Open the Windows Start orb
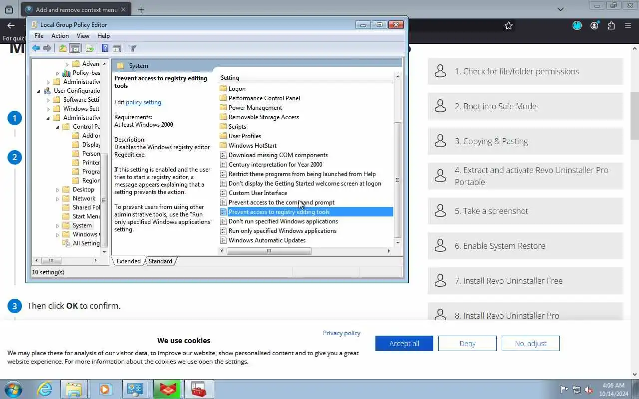The width and height of the screenshot is (639, 399). [x=13, y=389]
